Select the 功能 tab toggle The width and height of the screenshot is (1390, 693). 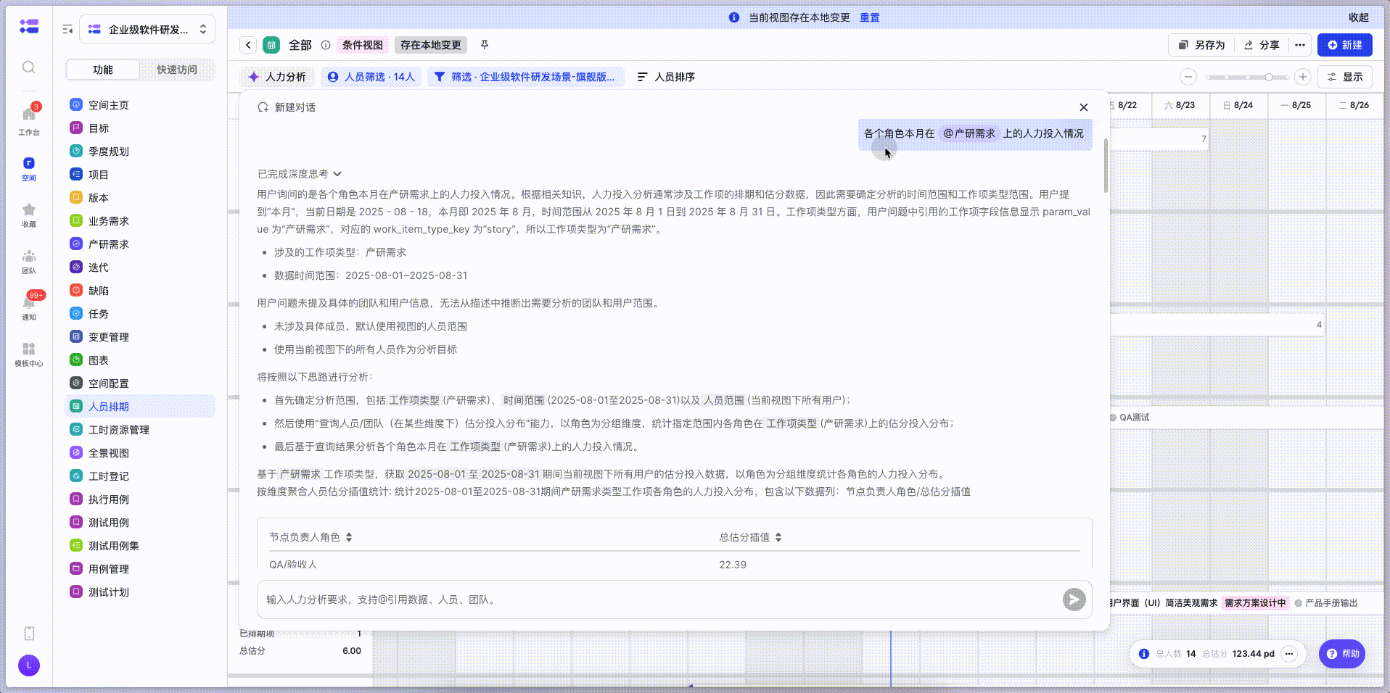[x=103, y=70]
